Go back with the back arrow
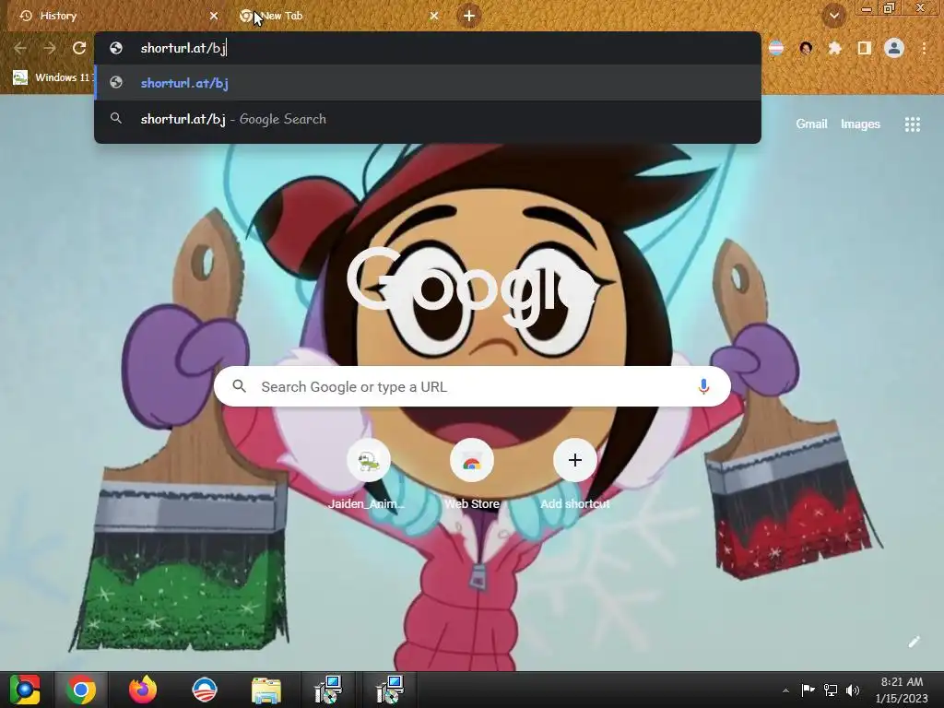 point(20,48)
